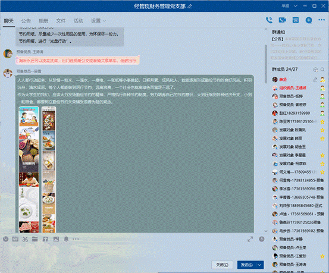Open the three-dots more options in the top right

[321, 20]
